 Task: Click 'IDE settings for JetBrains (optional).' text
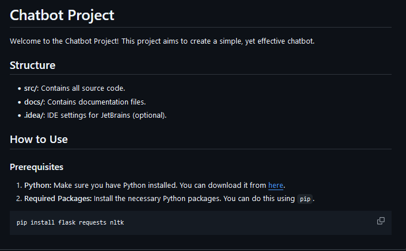tap(107, 115)
